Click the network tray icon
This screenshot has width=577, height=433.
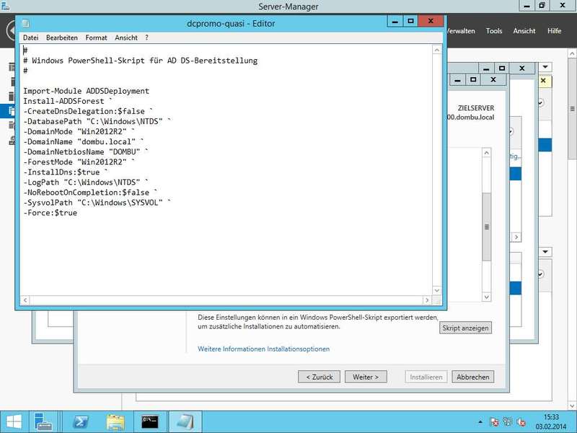point(508,422)
